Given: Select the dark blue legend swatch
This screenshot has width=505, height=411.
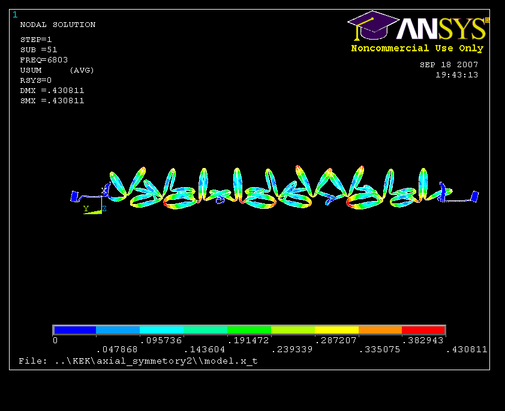Looking at the screenshot, I should 75,330.
